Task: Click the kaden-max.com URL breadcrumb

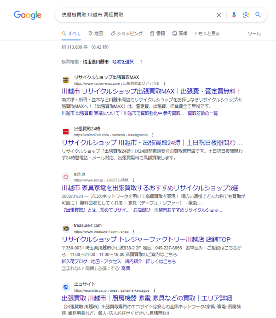Action: [x=117, y=84]
